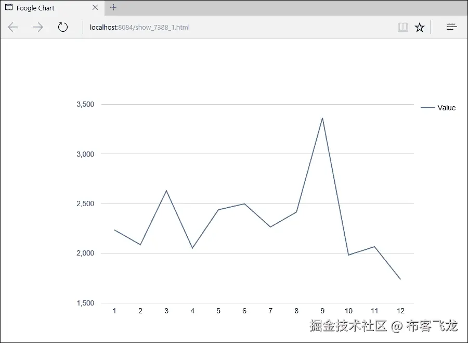Click the 2,500 y-axis label
This screenshot has height=343, width=468.
(x=85, y=204)
